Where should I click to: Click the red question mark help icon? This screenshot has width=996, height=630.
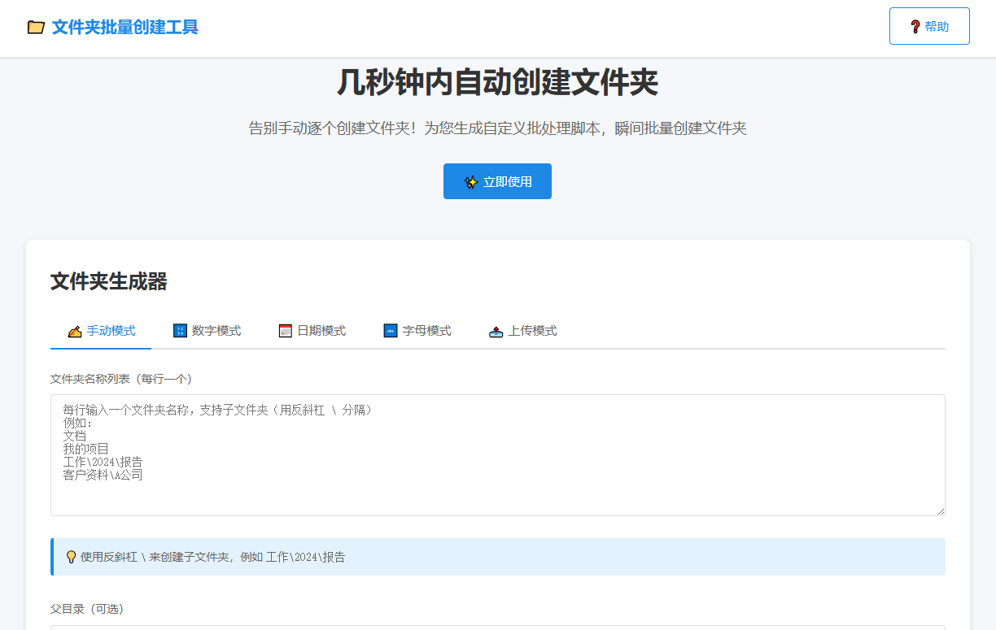[x=915, y=27]
